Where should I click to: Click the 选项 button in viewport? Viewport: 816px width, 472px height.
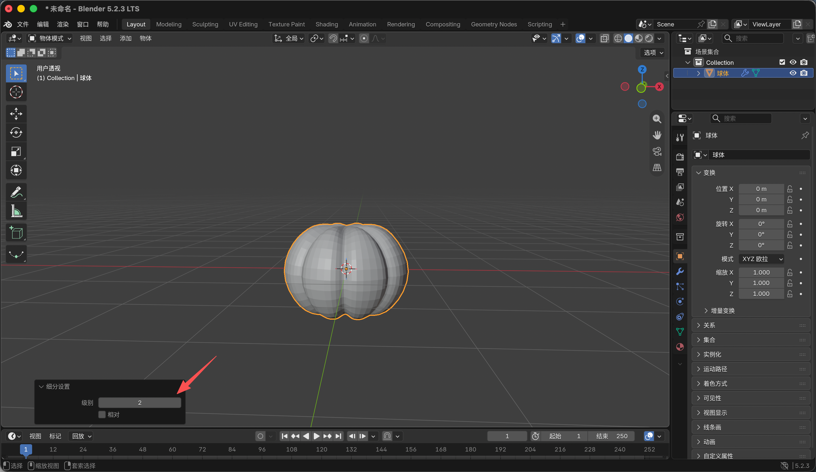click(653, 52)
